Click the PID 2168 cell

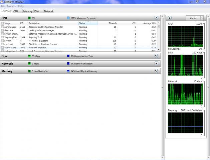click(x=22, y=27)
